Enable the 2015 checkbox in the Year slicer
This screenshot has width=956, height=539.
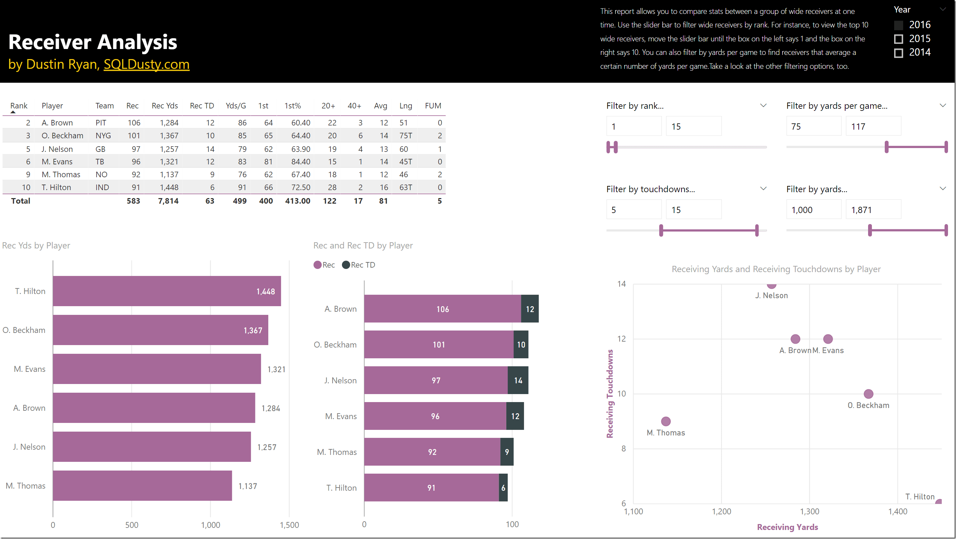[899, 39]
